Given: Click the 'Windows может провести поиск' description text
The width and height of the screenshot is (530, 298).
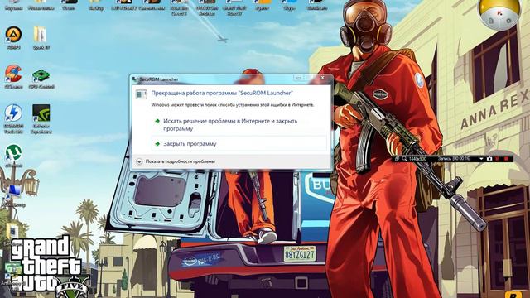Looking at the screenshot, I should 233,105.
